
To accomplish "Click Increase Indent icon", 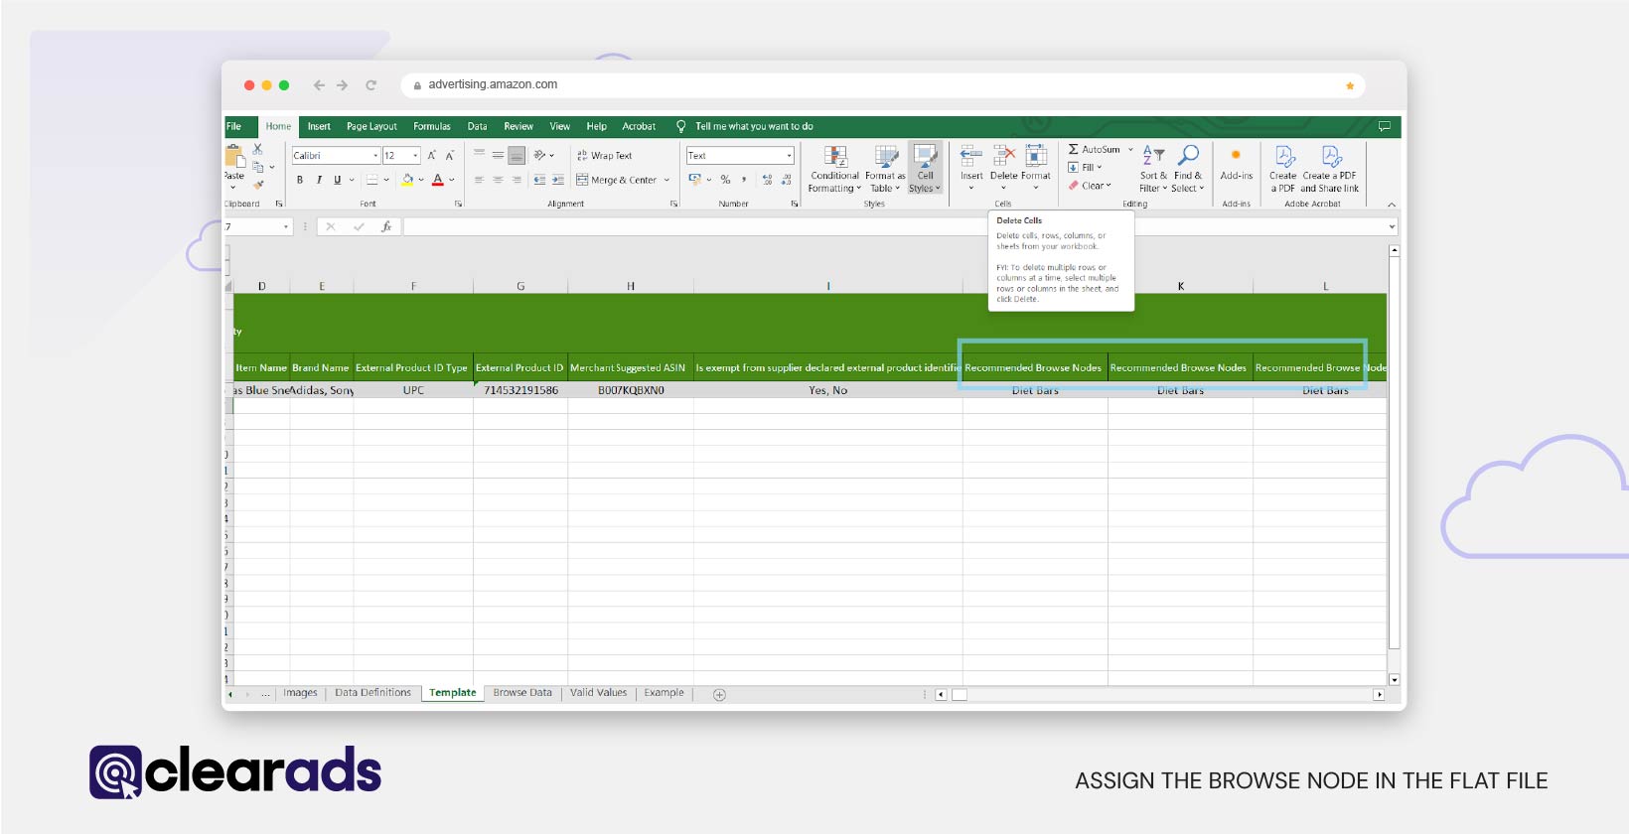I will click(x=558, y=180).
